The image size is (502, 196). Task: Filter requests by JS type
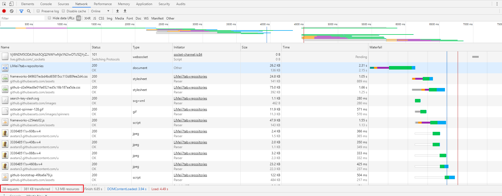tap(95, 18)
